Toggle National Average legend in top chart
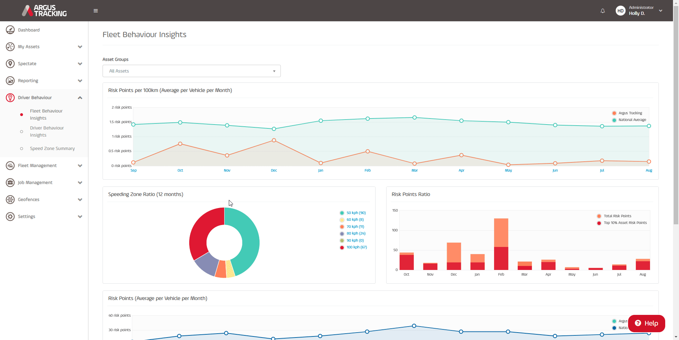The width and height of the screenshot is (679, 340). point(629,120)
